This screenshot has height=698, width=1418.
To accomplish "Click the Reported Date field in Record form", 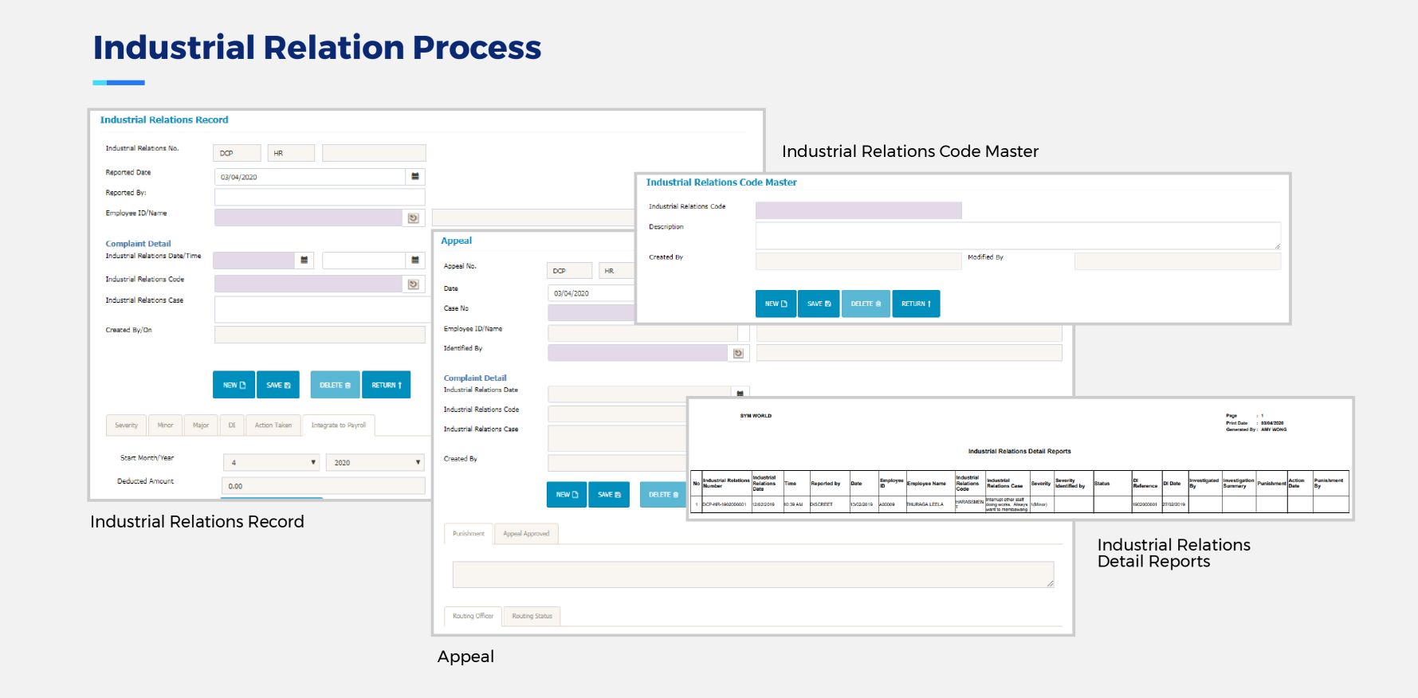I will pyautogui.click(x=310, y=177).
